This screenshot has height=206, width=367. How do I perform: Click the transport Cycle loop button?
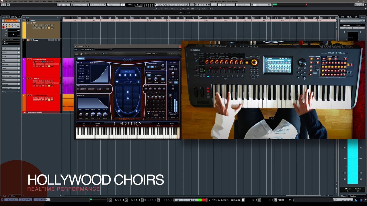pyautogui.click(x=190, y=200)
